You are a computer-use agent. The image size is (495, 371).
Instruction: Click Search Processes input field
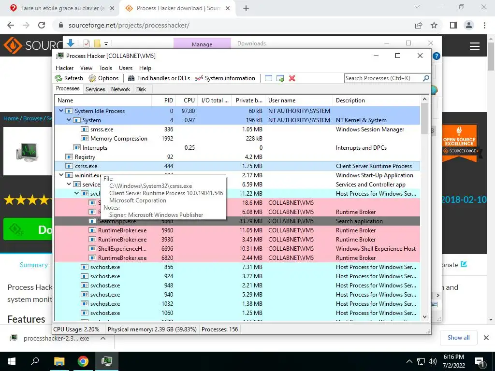[383, 78]
